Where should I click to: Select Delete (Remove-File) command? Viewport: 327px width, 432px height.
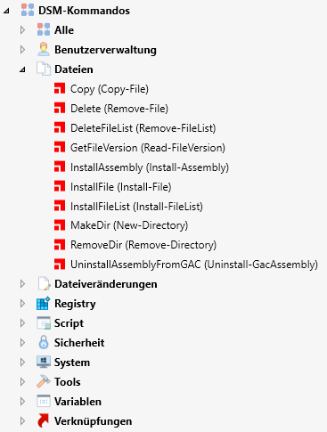tap(119, 109)
